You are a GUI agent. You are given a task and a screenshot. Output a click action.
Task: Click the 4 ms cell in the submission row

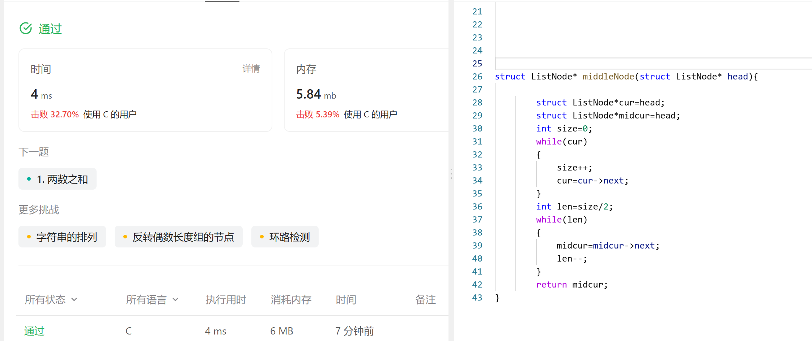point(216,331)
